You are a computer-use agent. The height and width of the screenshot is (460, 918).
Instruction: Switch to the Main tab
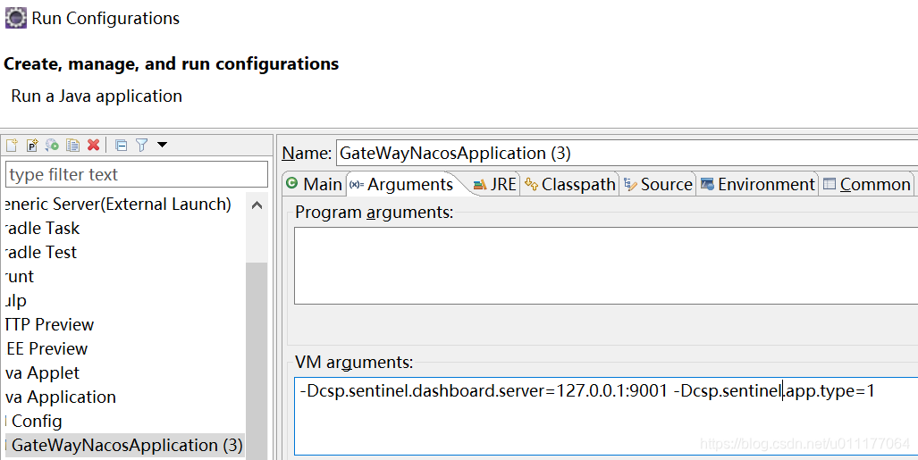coord(314,184)
